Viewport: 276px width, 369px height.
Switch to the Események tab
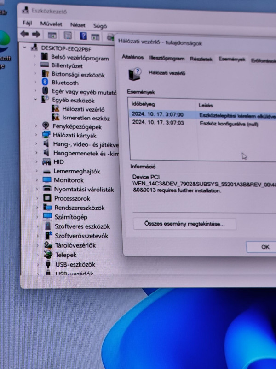point(232,59)
